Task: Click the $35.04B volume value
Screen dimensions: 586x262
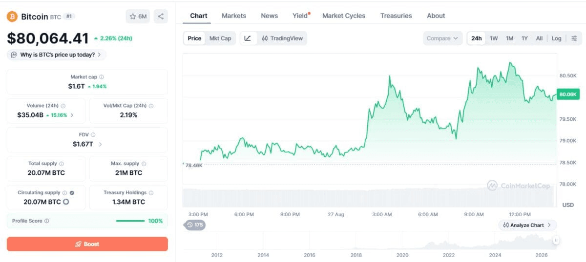Action: pos(30,115)
